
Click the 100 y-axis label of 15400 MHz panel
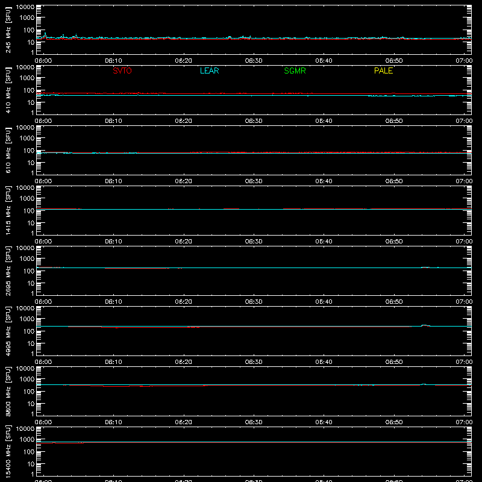tap(29, 452)
